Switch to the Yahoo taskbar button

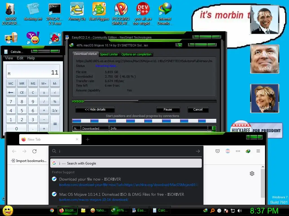click(98, 210)
